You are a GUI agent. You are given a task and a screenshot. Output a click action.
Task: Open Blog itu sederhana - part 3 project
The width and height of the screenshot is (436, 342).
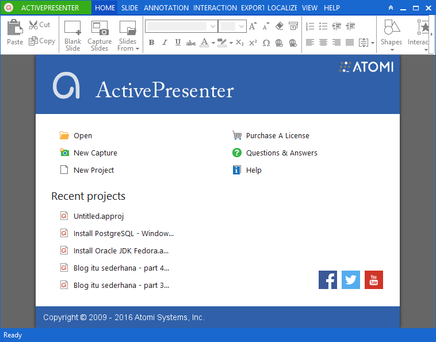pos(114,285)
